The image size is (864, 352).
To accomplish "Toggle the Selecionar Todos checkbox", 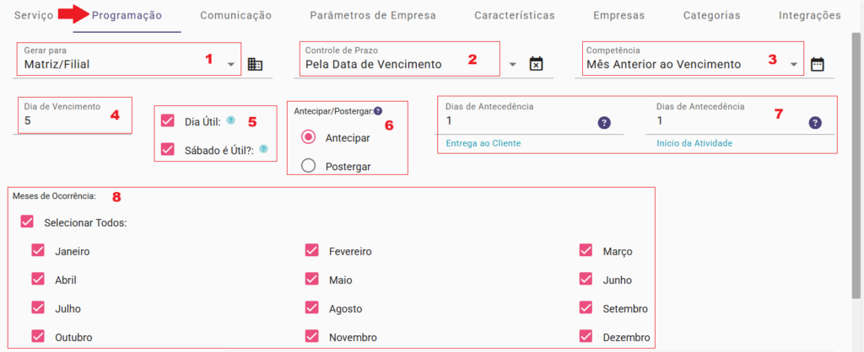I will [x=28, y=222].
